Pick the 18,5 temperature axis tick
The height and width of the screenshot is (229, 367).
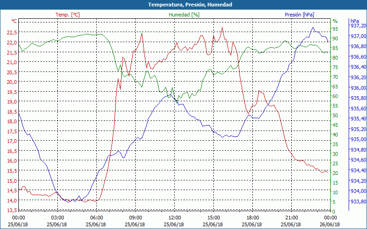click(x=12, y=112)
